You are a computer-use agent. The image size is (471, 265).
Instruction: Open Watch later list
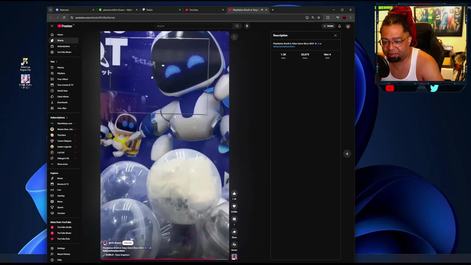pyautogui.click(x=63, y=91)
